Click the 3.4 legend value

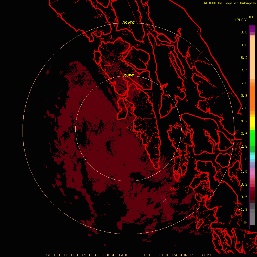click(x=244, y=134)
